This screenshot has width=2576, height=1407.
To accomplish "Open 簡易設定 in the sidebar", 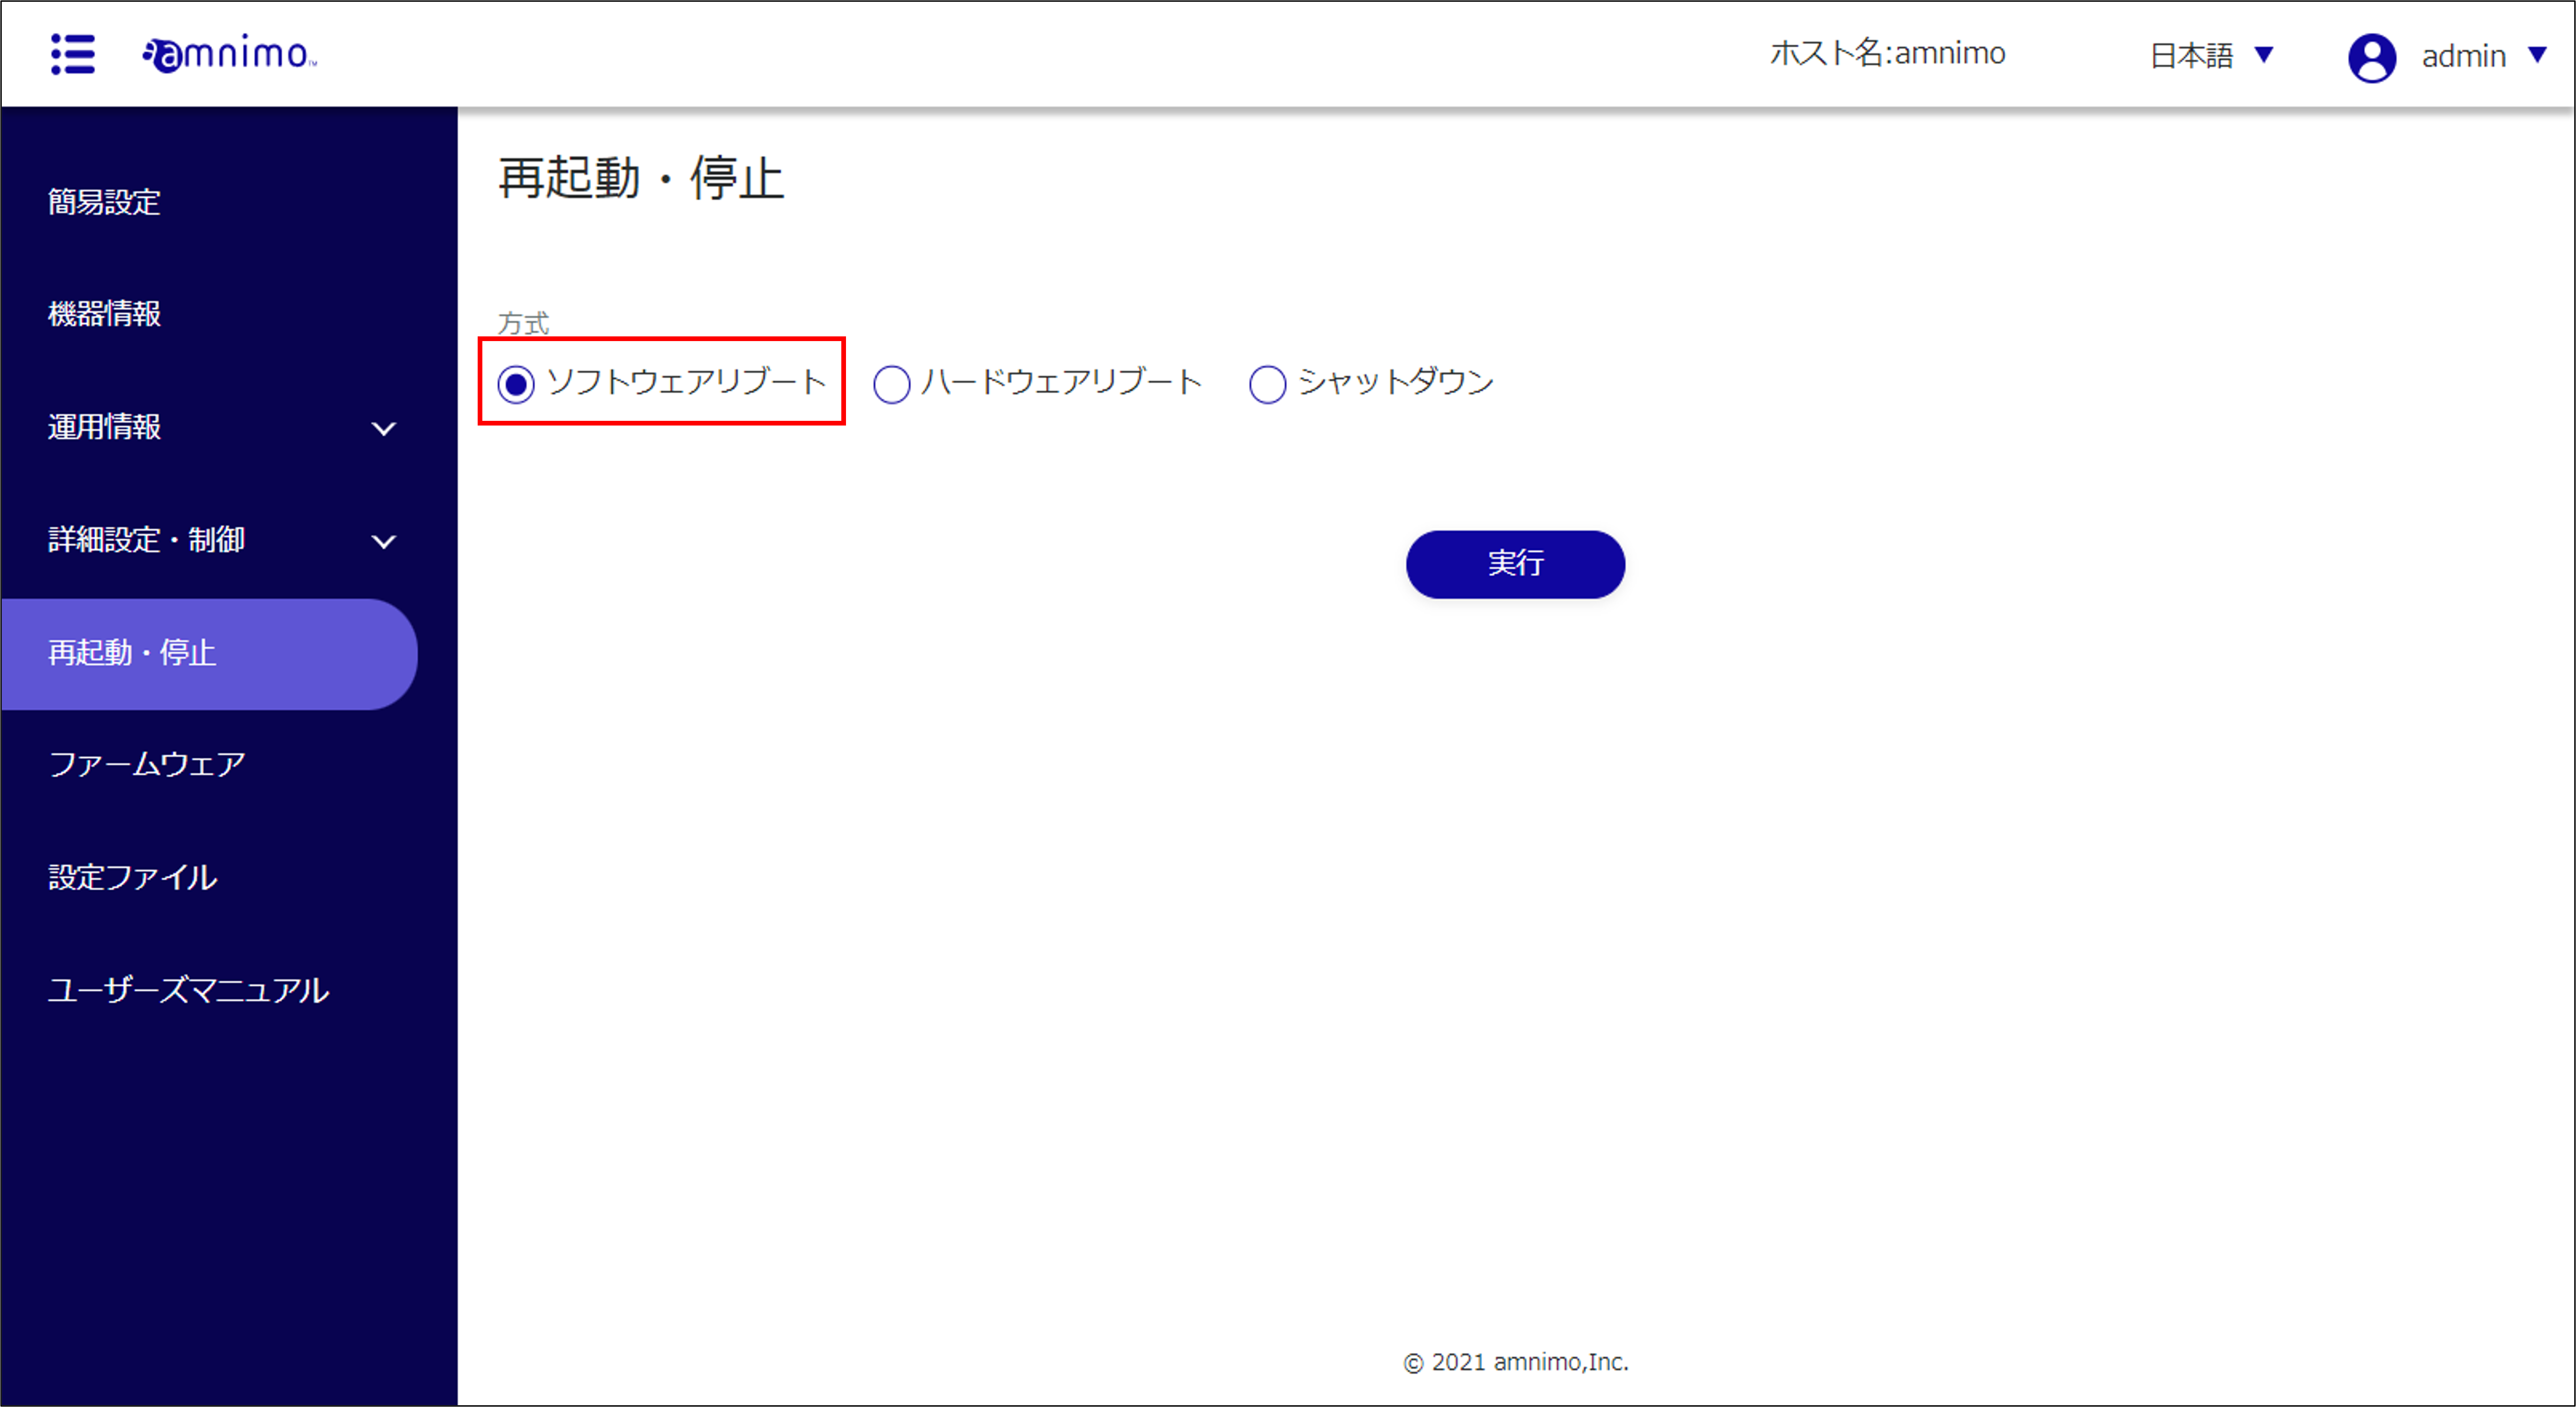I will point(105,203).
